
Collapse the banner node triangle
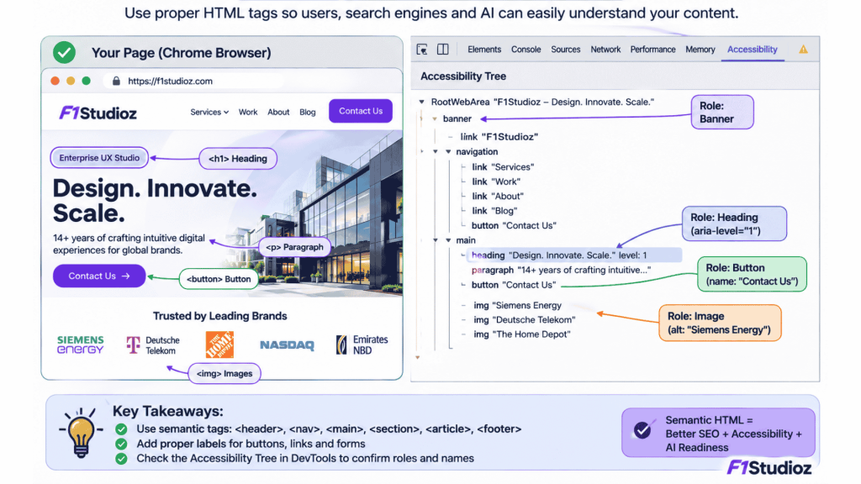pos(435,119)
